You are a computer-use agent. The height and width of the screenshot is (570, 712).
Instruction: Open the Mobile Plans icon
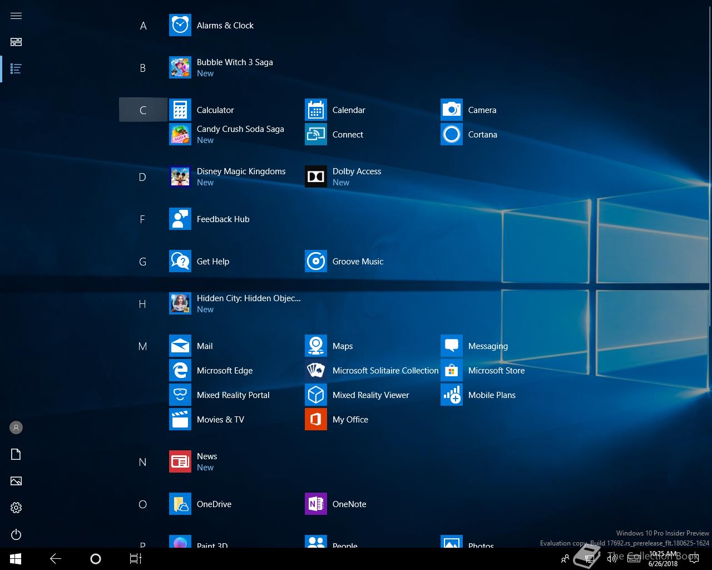point(452,395)
